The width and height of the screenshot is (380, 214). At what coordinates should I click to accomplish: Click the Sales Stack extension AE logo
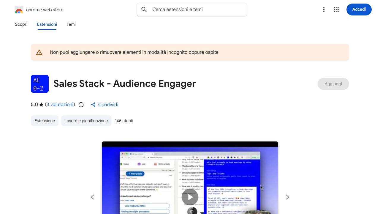pyautogui.click(x=39, y=84)
